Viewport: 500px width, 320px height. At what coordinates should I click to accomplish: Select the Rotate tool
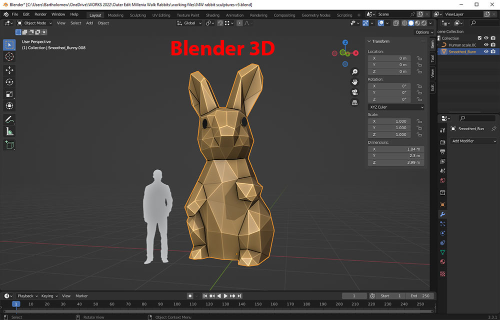pyautogui.click(x=9, y=82)
